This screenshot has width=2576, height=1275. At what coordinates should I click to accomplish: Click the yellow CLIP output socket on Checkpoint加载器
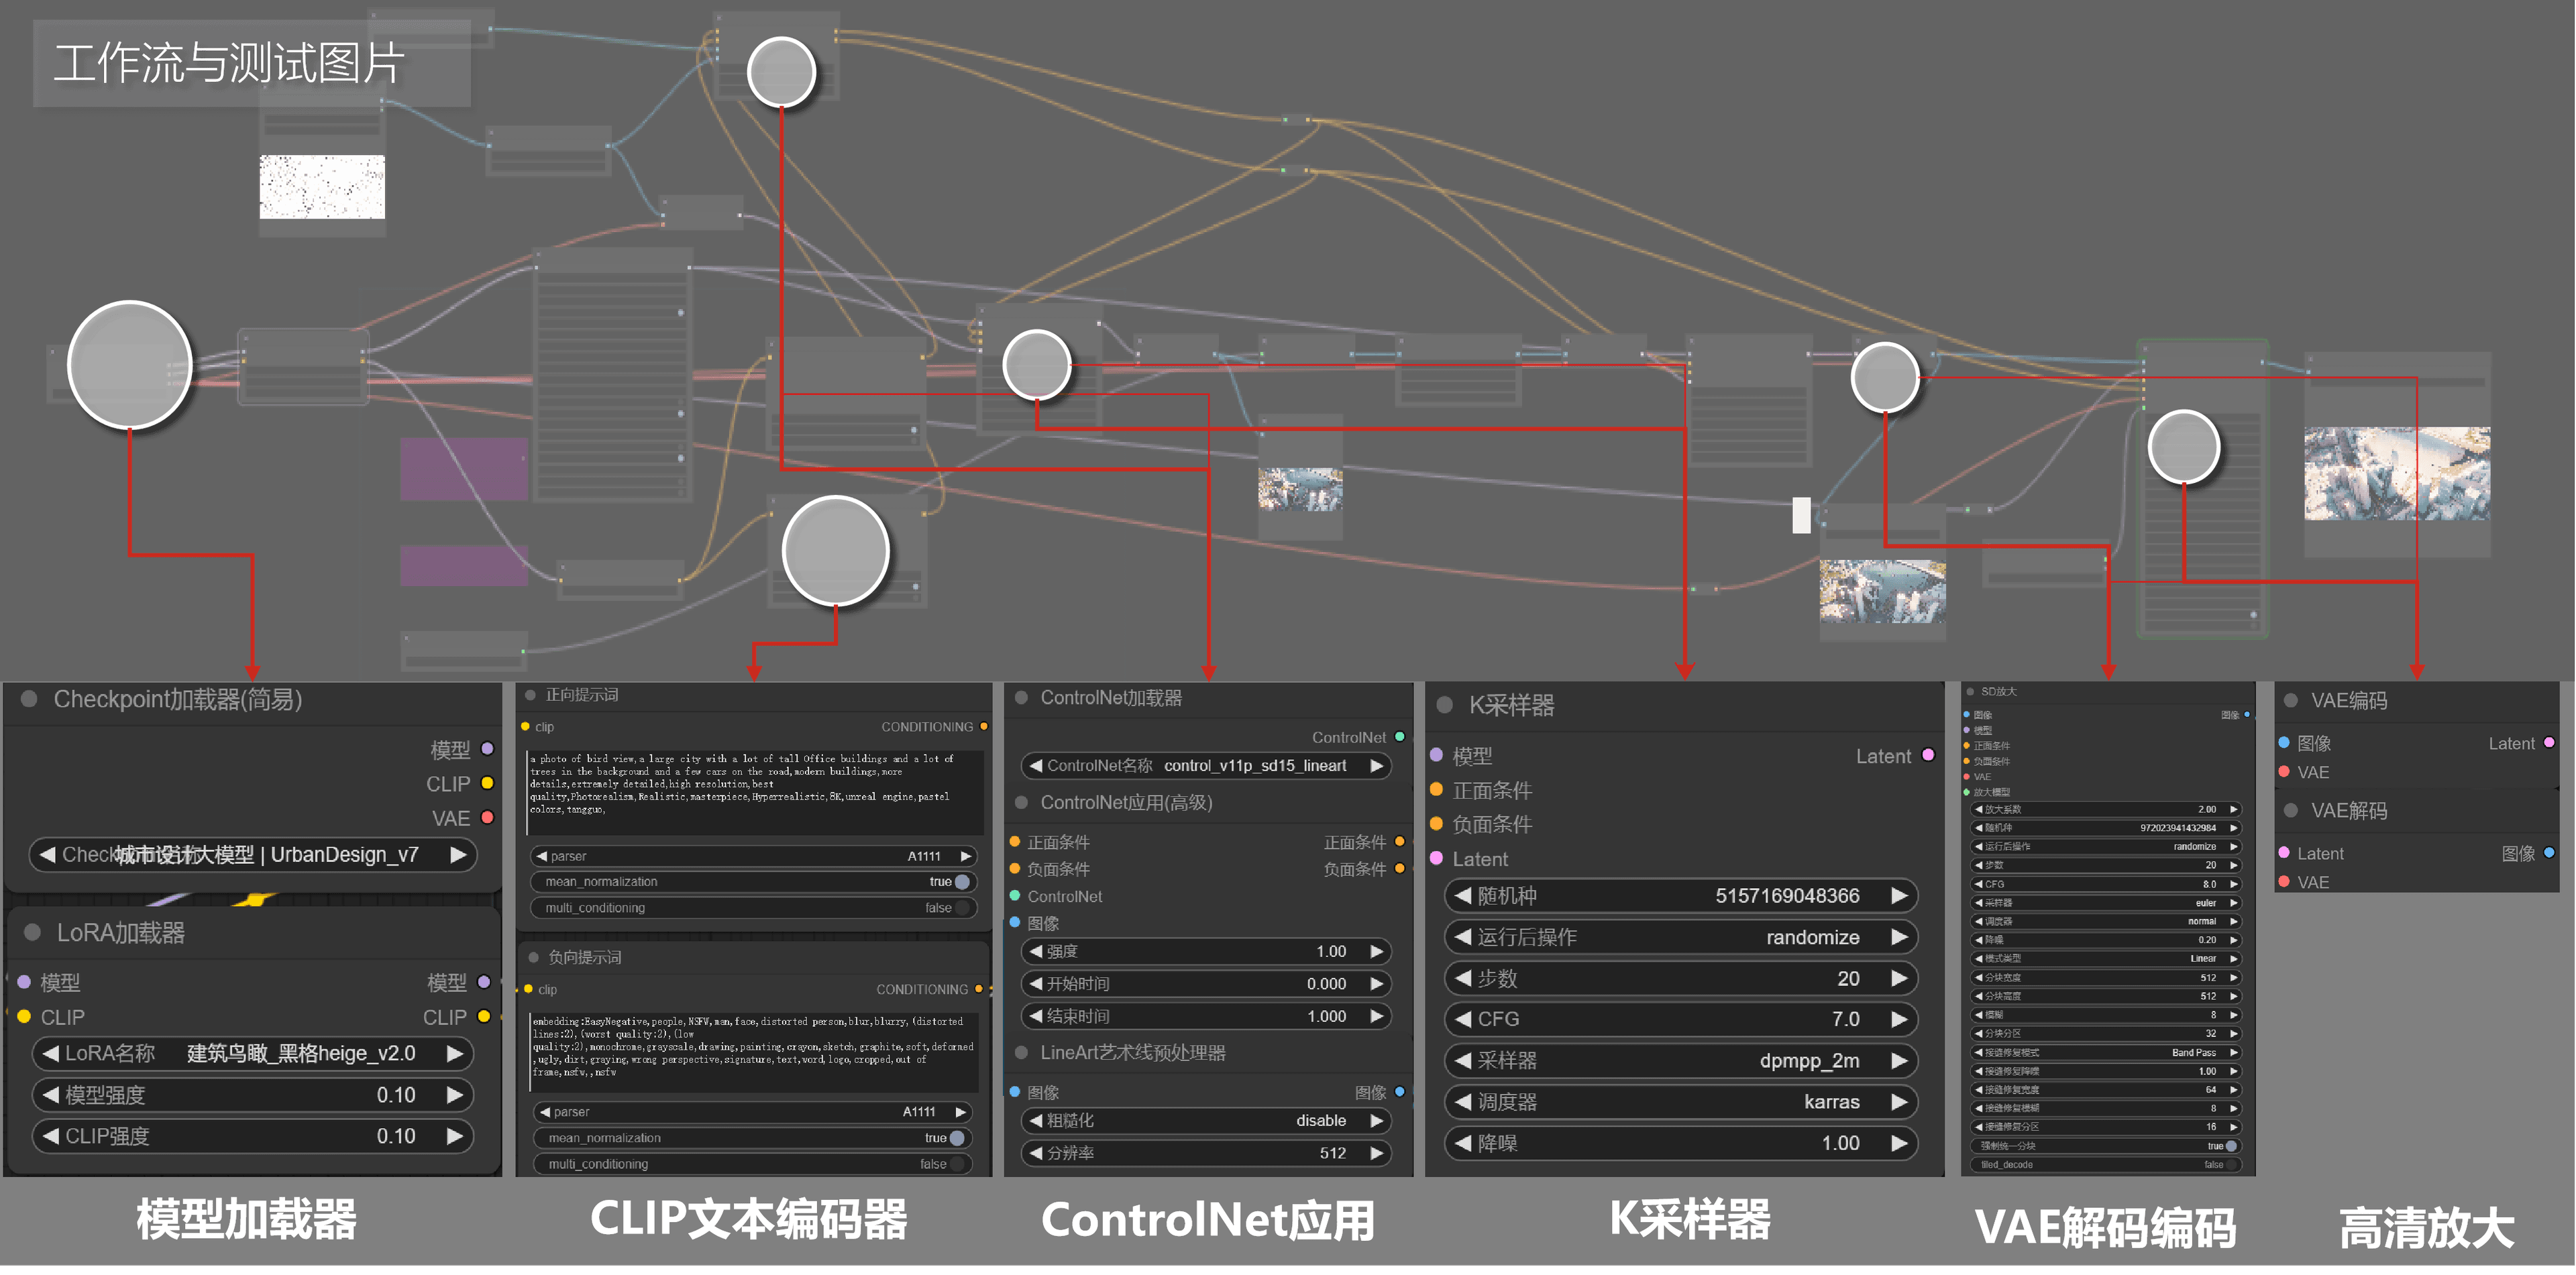coord(487,783)
